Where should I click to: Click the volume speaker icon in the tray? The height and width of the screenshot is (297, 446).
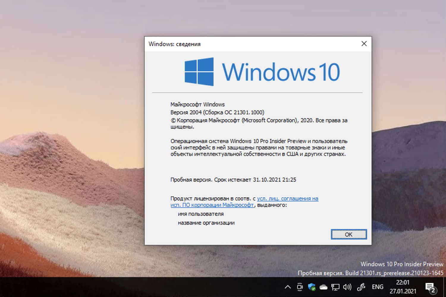pyautogui.click(x=347, y=287)
